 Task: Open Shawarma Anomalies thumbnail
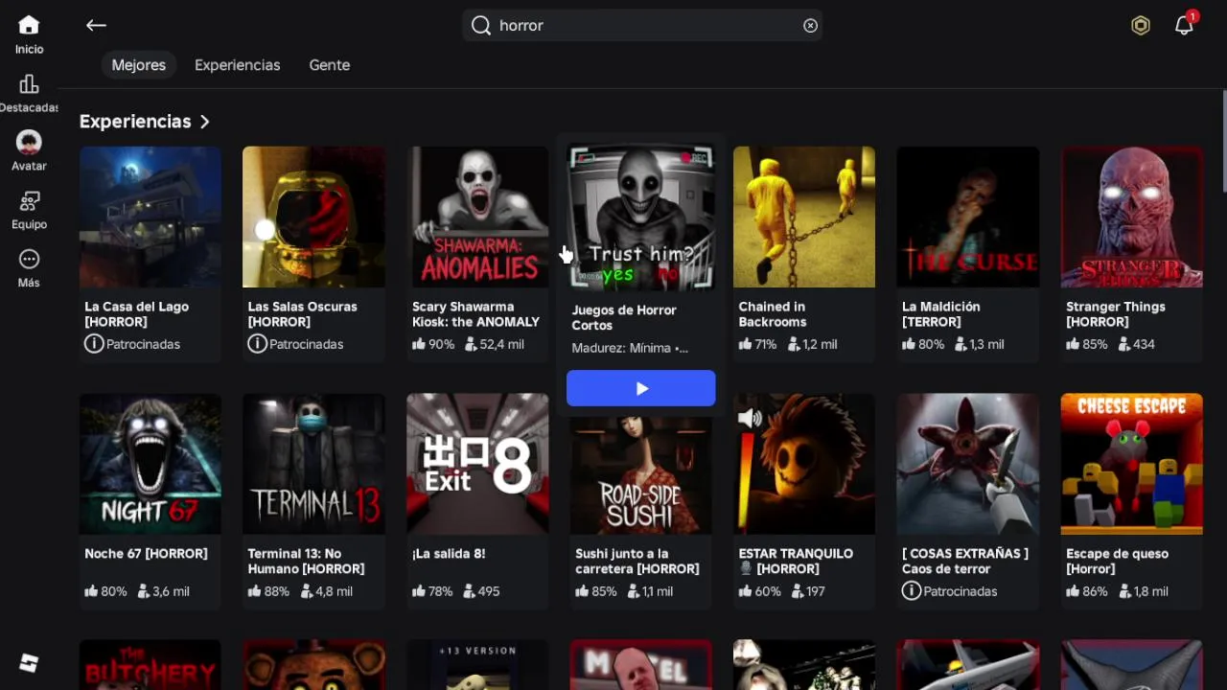pos(477,217)
